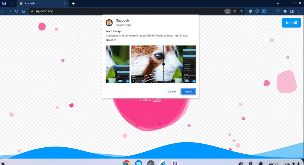Show previous screenshot with left chevron
This screenshot has height=165, width=304.
[x=110, y=64]
